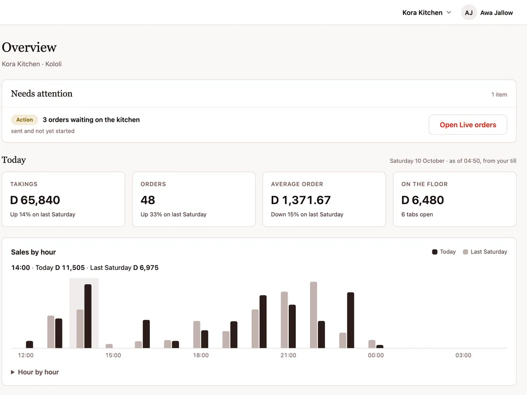Select On the floor D 6,480 card
The width and height of the screenshot is (527, 395).
coord(455,199)
